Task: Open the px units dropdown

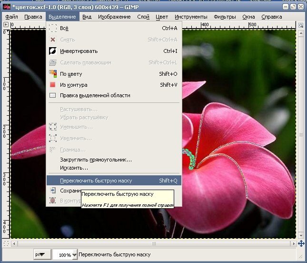Action: click(42, 254)
